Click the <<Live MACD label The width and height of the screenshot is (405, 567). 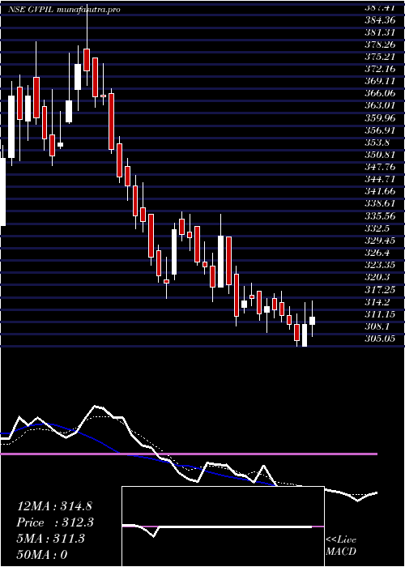pos(341,546)
